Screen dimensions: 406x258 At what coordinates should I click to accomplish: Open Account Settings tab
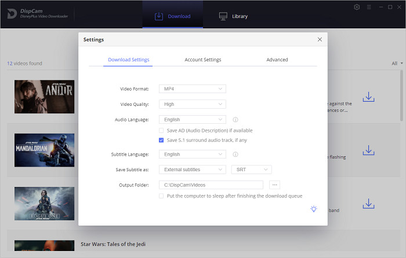[x=203, y=60]
